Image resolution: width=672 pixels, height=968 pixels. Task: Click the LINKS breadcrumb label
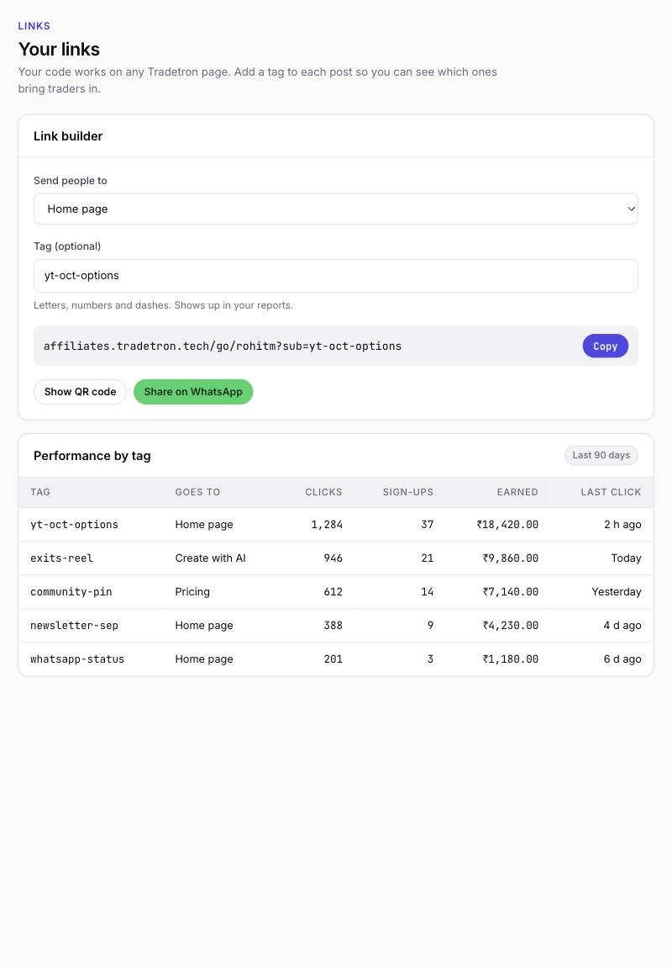pos(34,26)
